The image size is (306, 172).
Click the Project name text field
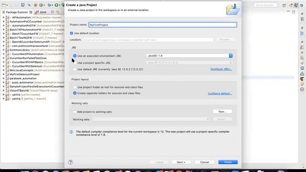point(163,25)
